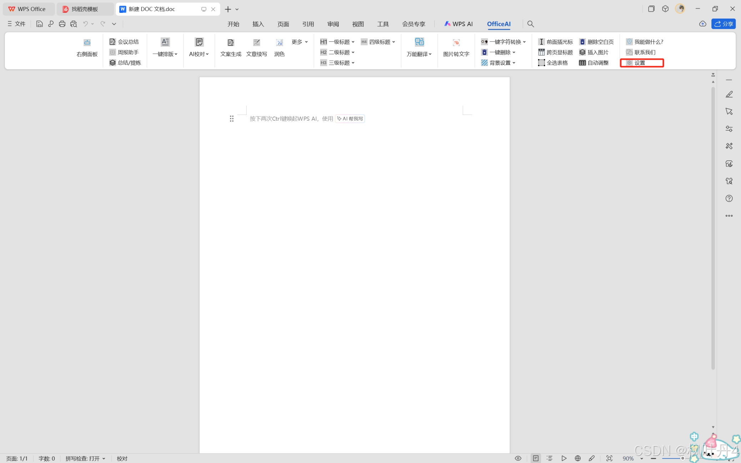Open the 插入 (insert) ribbon tab
Image resolution: width=741 pixels, height=463 pixels.
click(258, 24)
